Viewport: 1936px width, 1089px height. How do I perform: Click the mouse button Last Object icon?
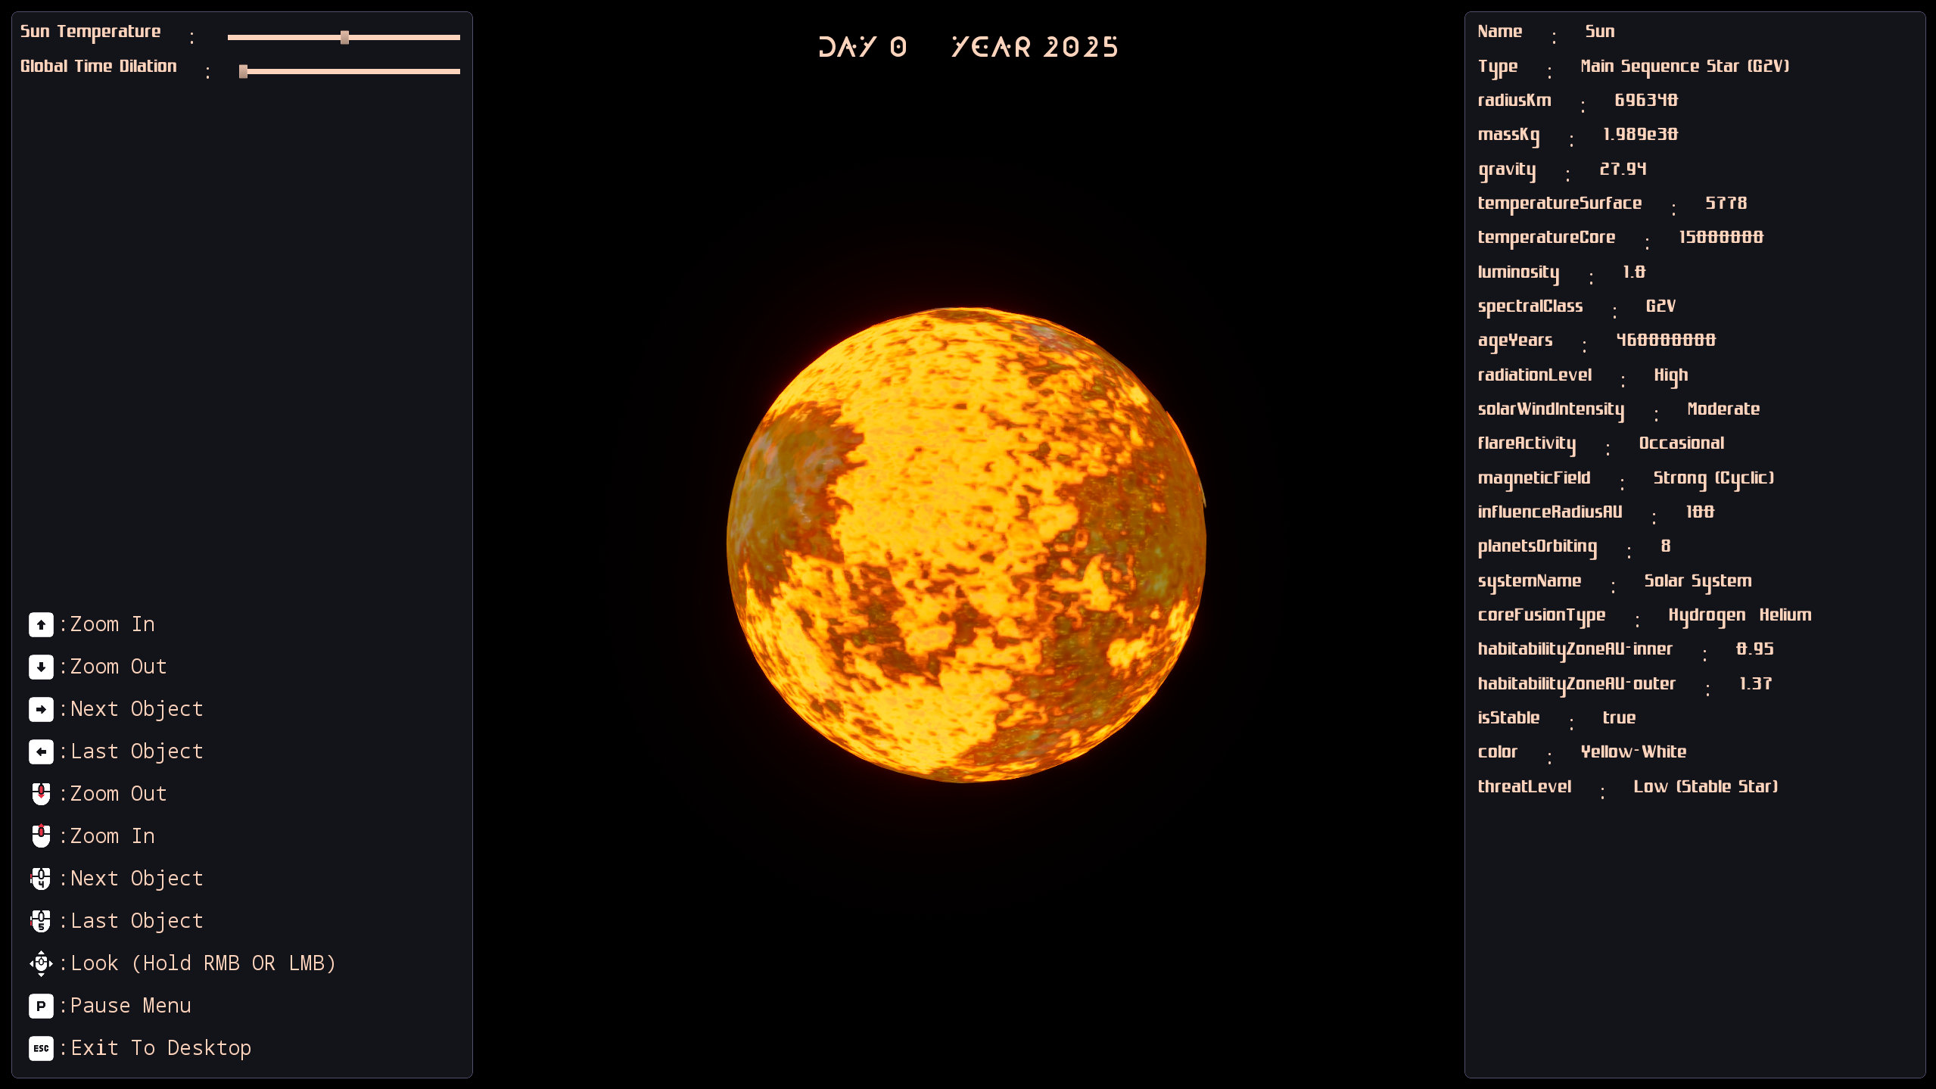(41, 921)
